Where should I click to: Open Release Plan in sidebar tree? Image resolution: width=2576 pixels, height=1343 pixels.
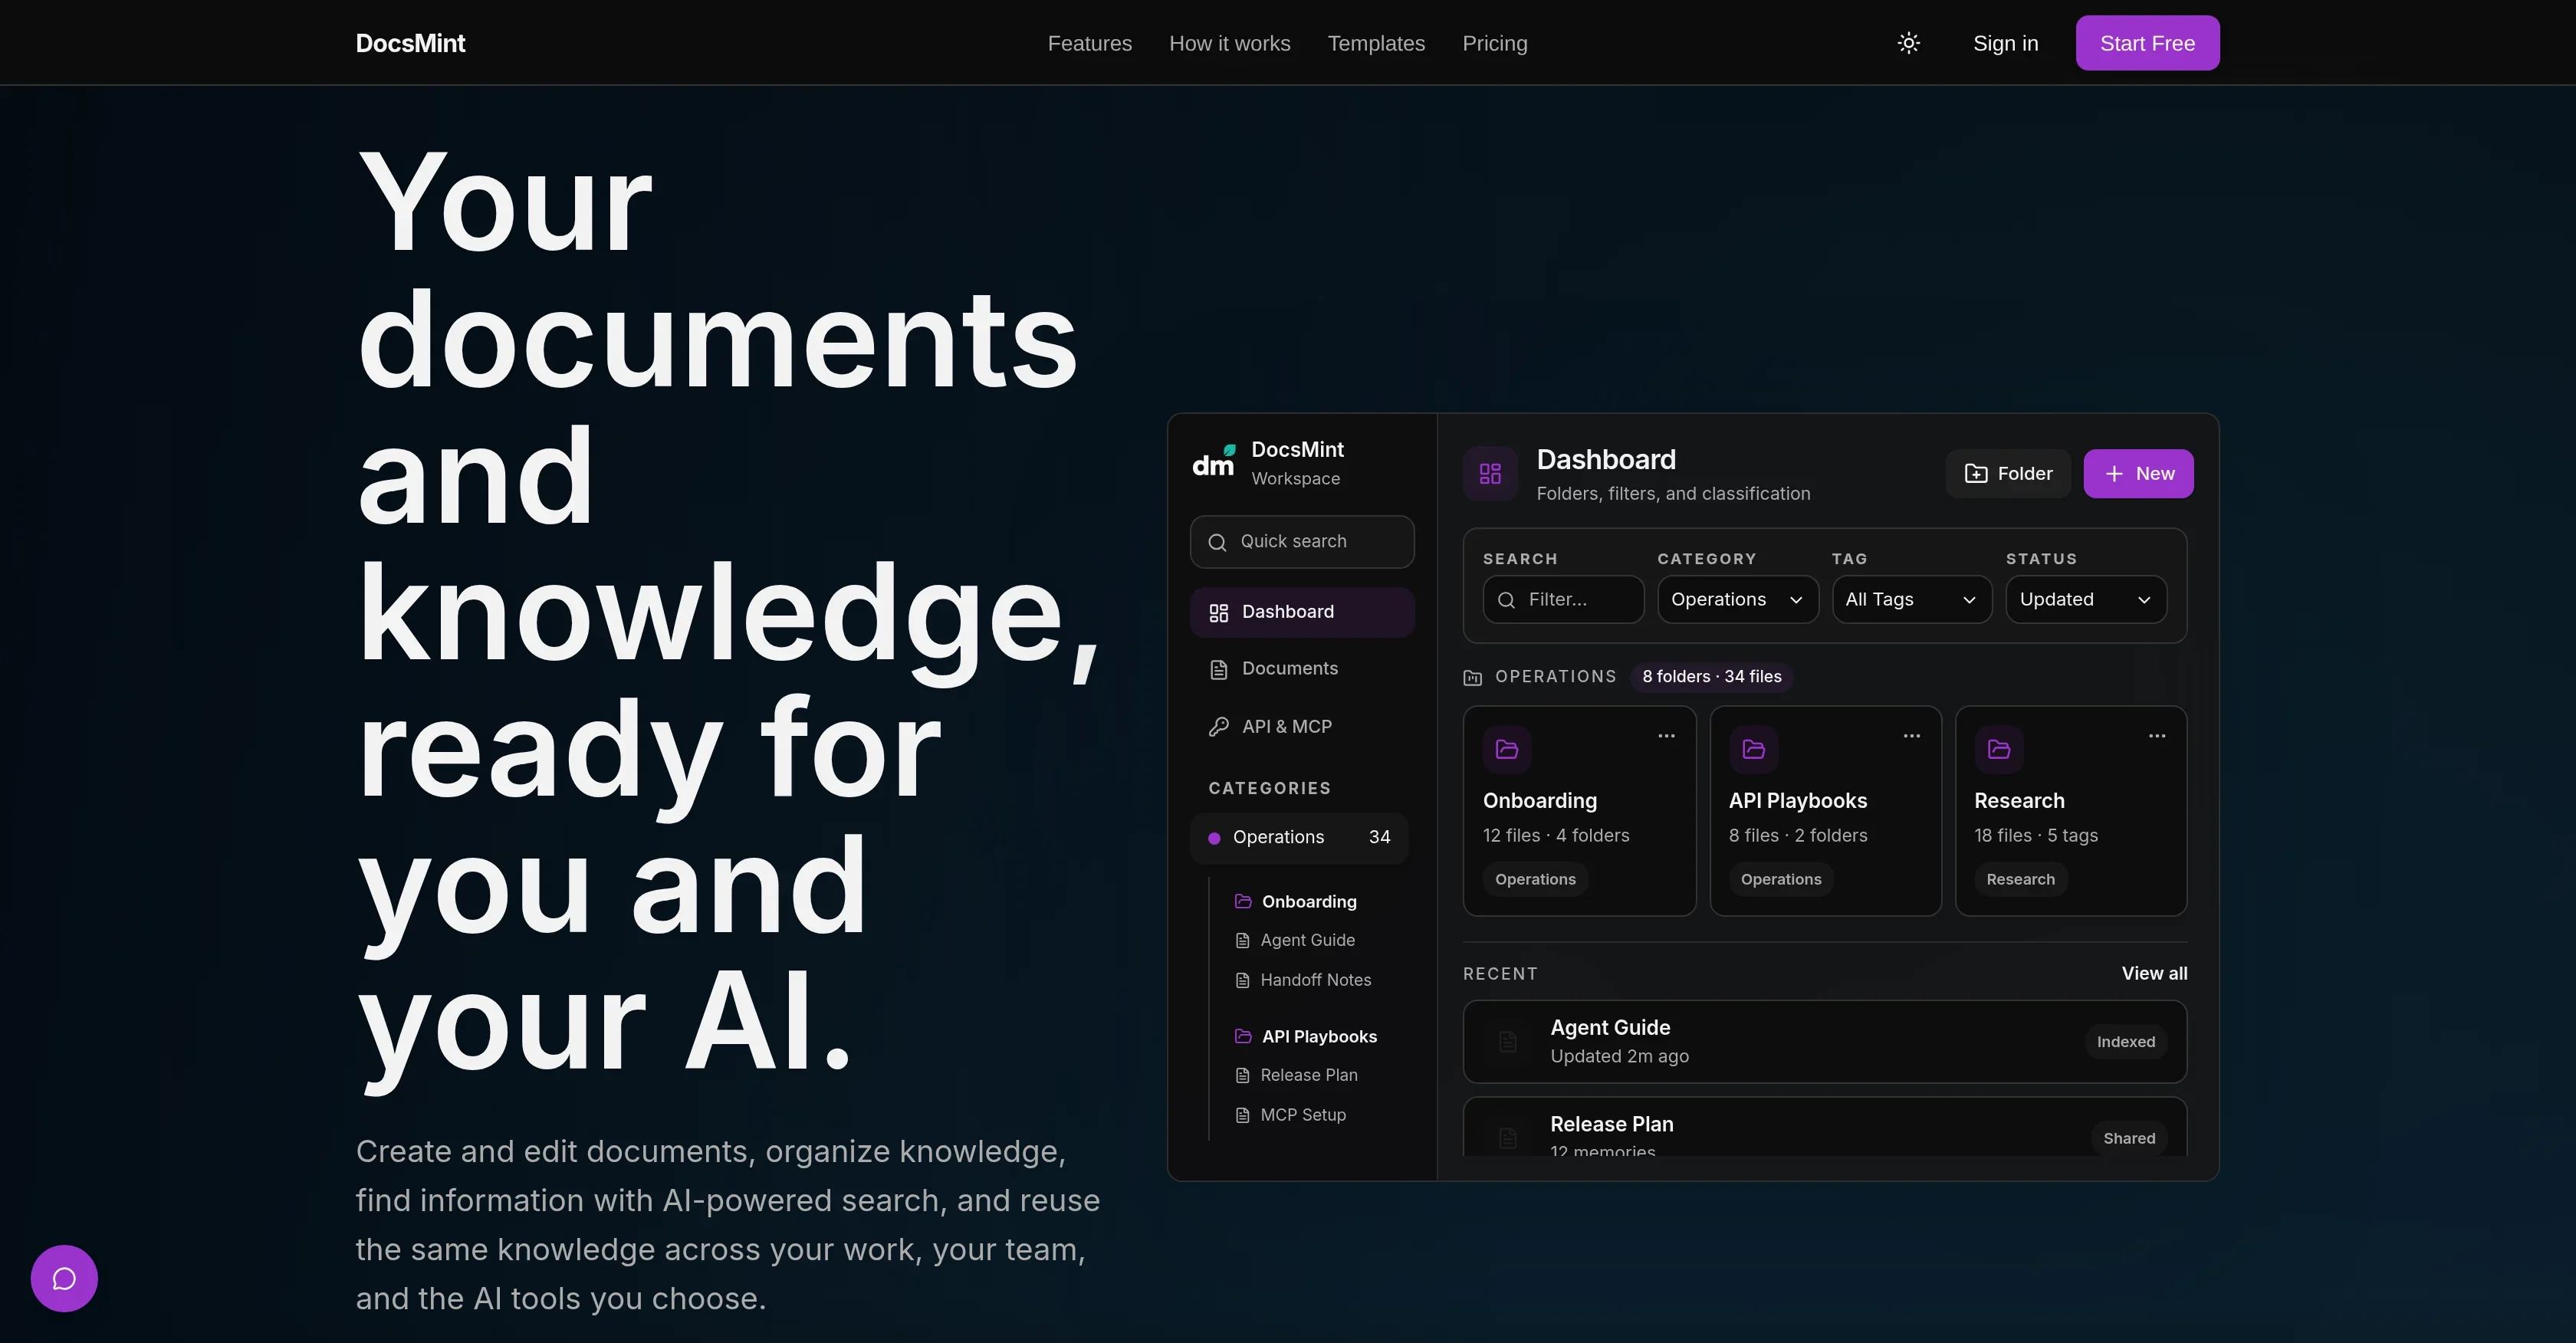pos(1308,1075)
